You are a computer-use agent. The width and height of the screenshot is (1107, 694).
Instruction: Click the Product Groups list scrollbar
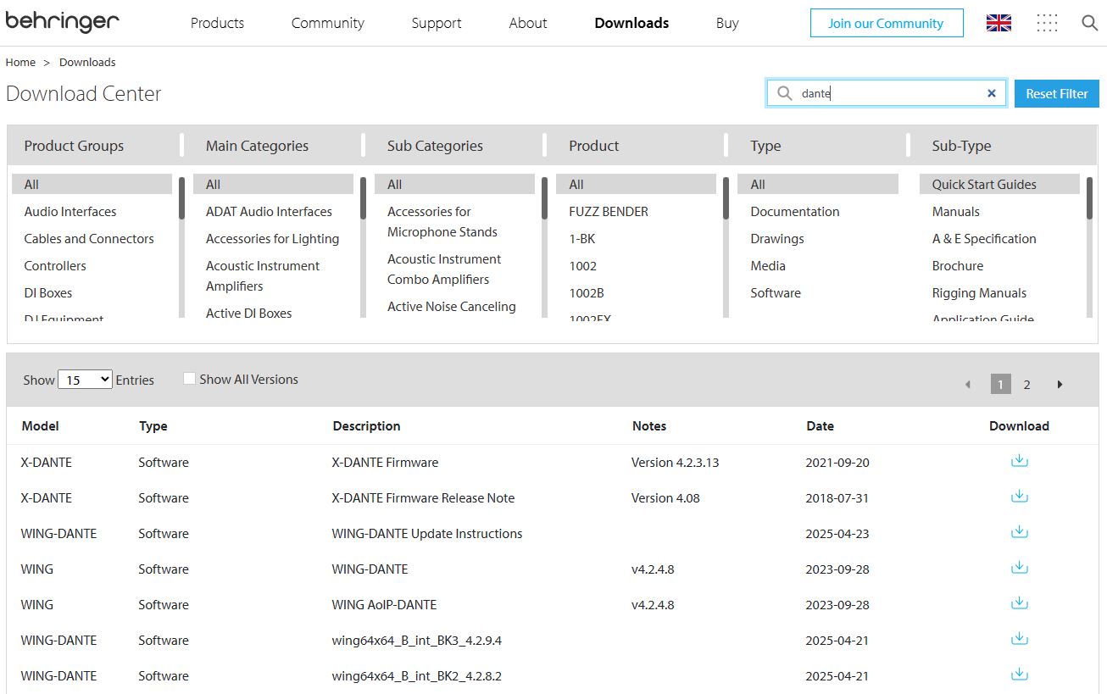coord(181,198)
